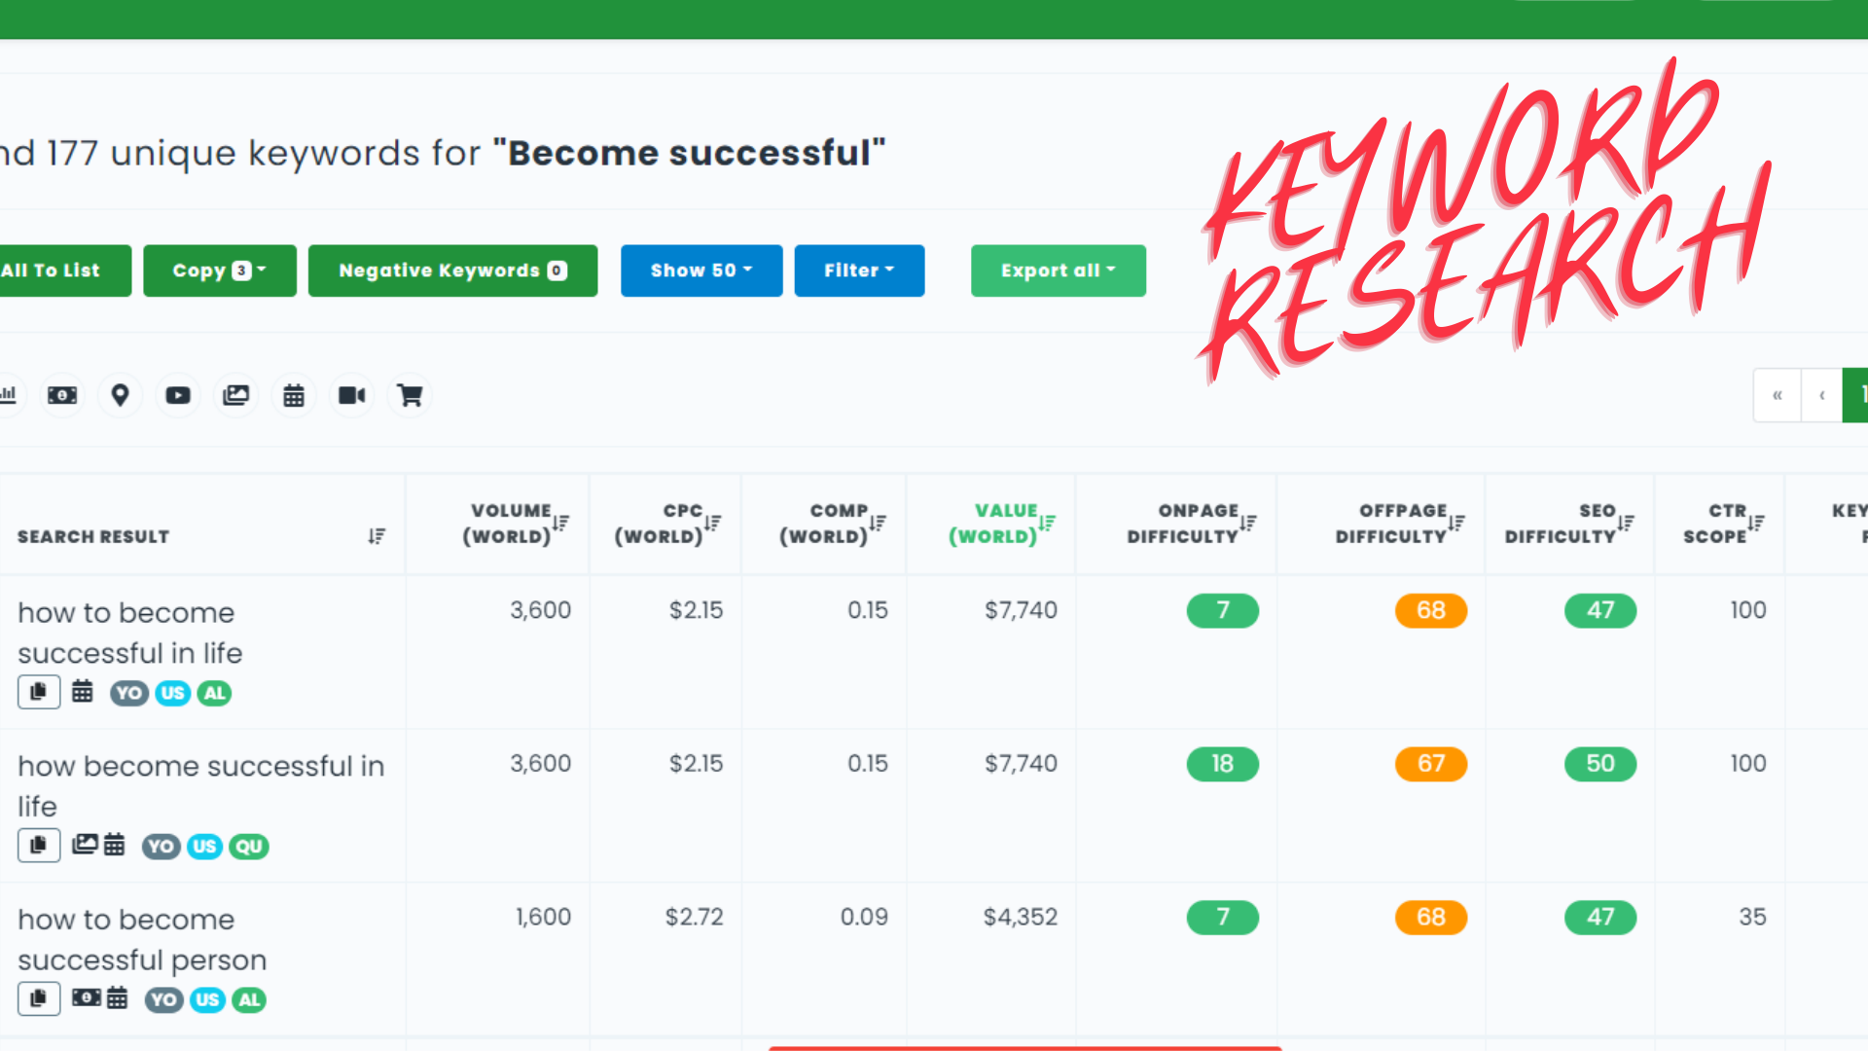This screenshot has height=1051, width=1868.
Task: Open the Export all dropdown
Action: (x=1059, y=271)
